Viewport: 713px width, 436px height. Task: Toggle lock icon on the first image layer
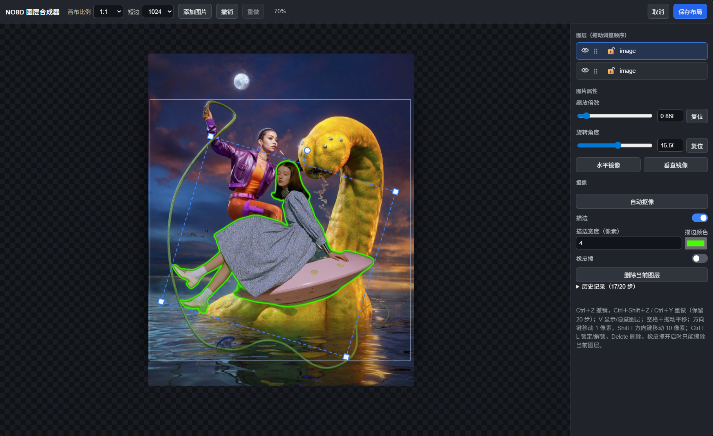point(611,51)
